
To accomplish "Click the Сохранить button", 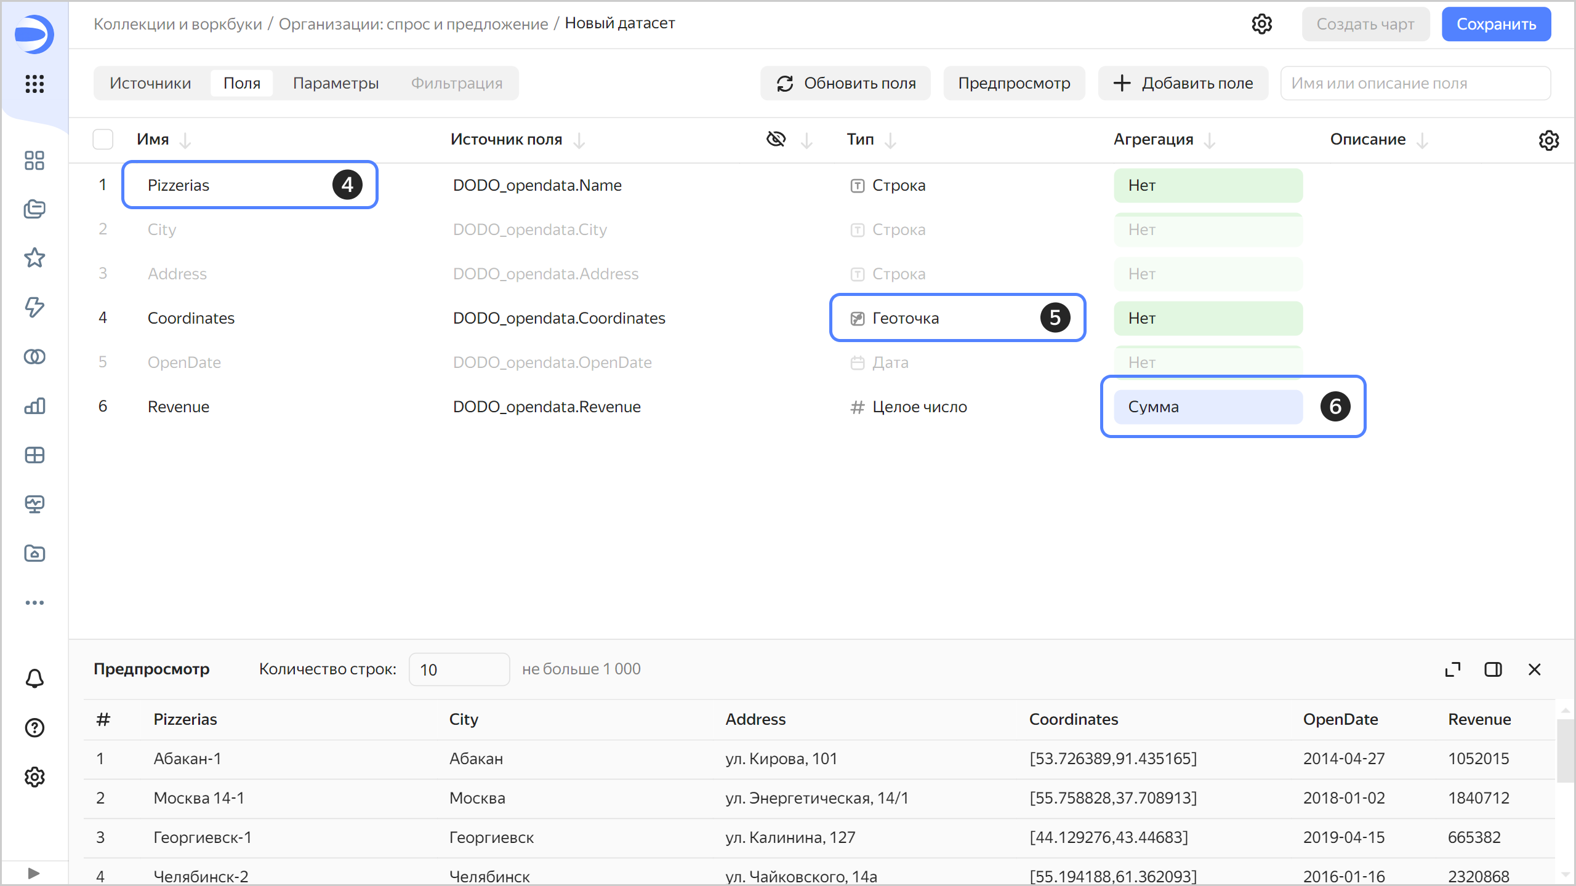I will point(1496,24).
